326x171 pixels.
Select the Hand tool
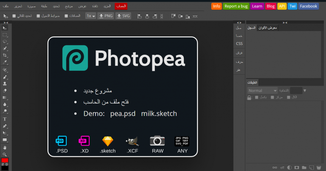[5, 147]
